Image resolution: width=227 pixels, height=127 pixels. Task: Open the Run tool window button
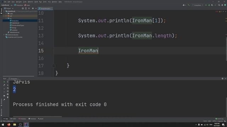[x=6, y=119]
